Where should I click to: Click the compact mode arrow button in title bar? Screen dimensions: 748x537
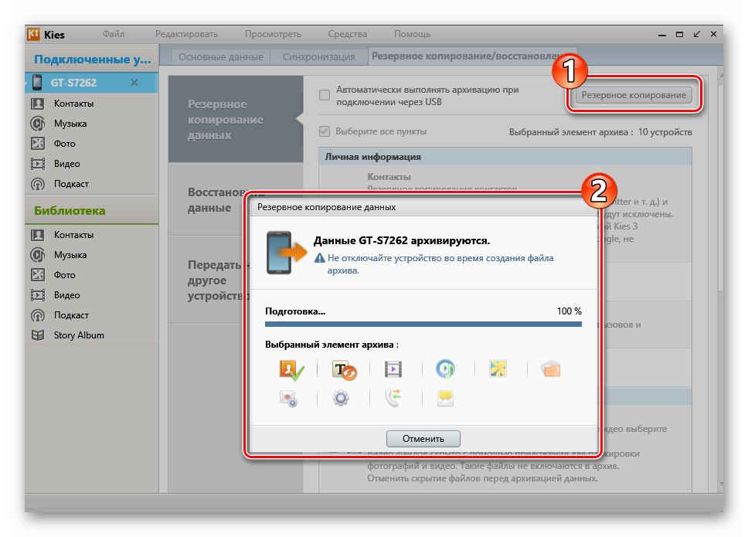pyautogui.click(x=696, y=34)
